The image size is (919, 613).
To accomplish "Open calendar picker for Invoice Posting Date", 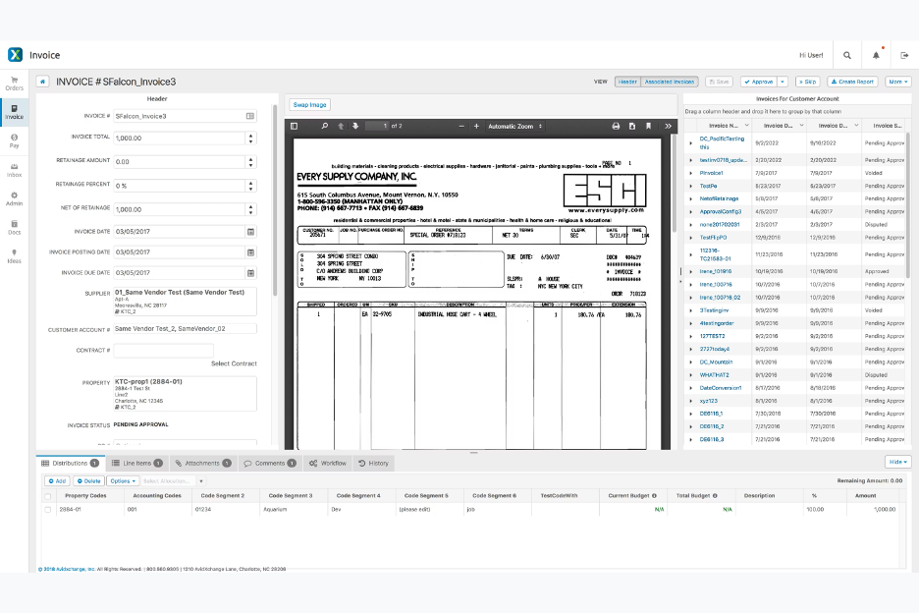I will click(x=250, y=252).
